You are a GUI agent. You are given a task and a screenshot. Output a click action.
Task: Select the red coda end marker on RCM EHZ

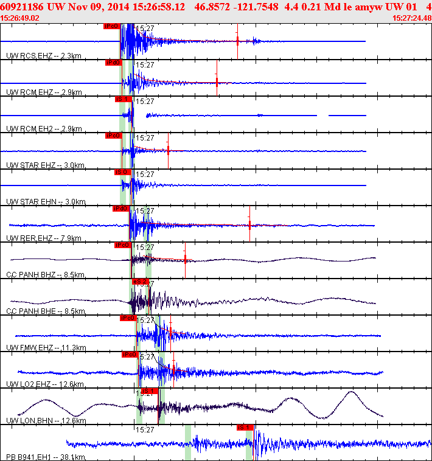click(x=217, y=82)
